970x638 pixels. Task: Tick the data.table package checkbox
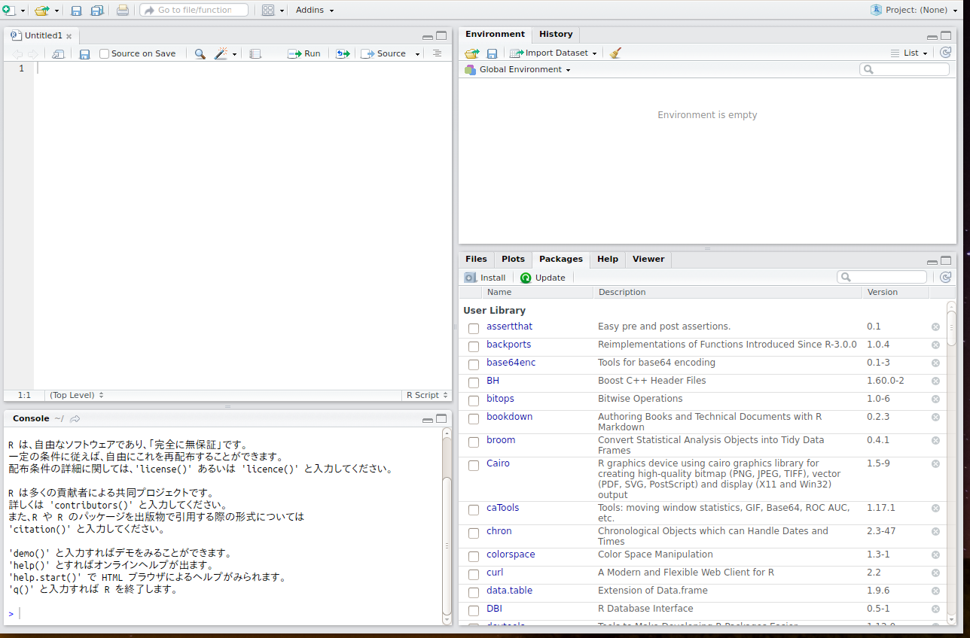(x=474, y=592)
